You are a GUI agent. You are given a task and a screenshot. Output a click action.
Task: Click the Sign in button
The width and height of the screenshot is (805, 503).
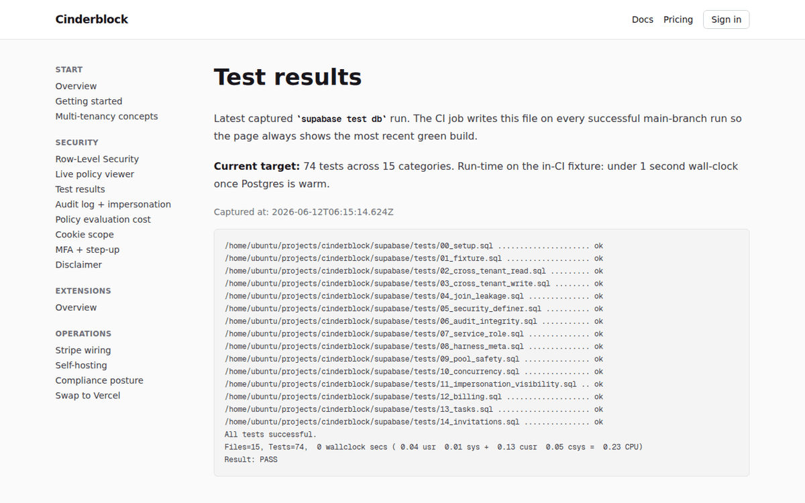tap(726, 19)
